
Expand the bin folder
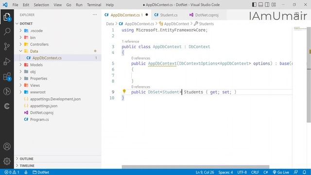pyautogui.click(x=20, y=37)
